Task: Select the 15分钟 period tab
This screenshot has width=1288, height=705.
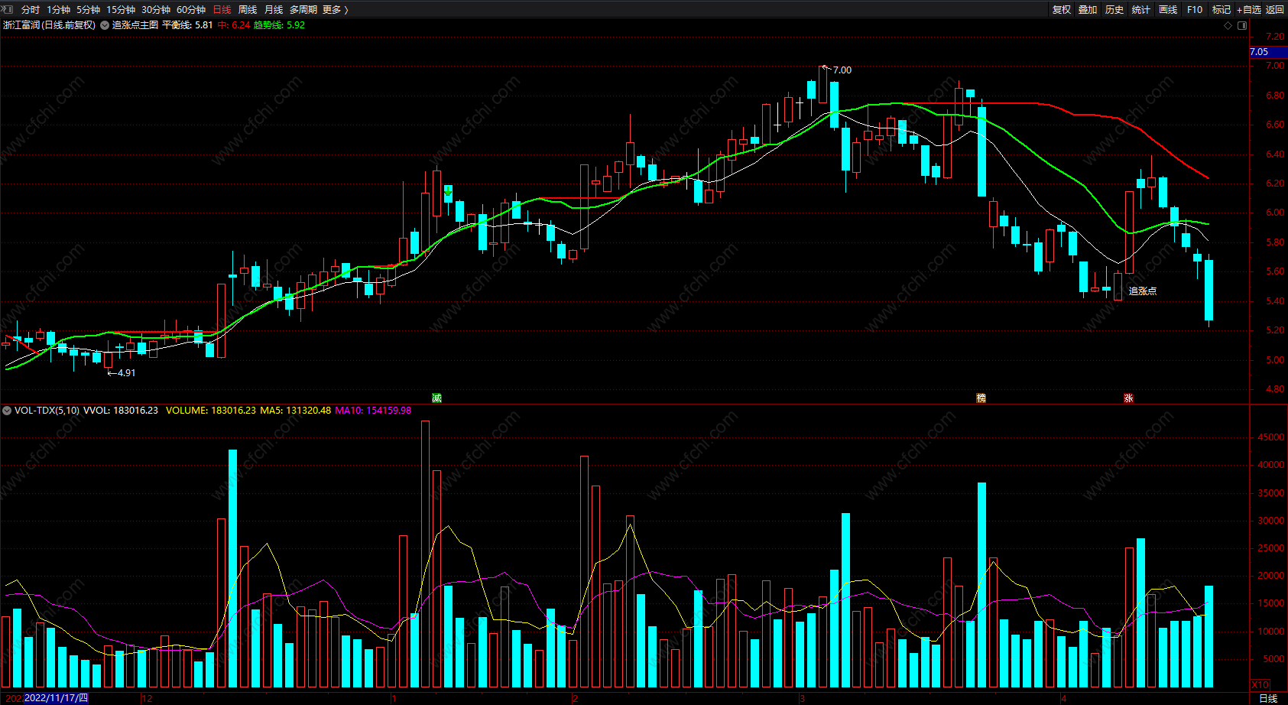Action: coord(121,9)
